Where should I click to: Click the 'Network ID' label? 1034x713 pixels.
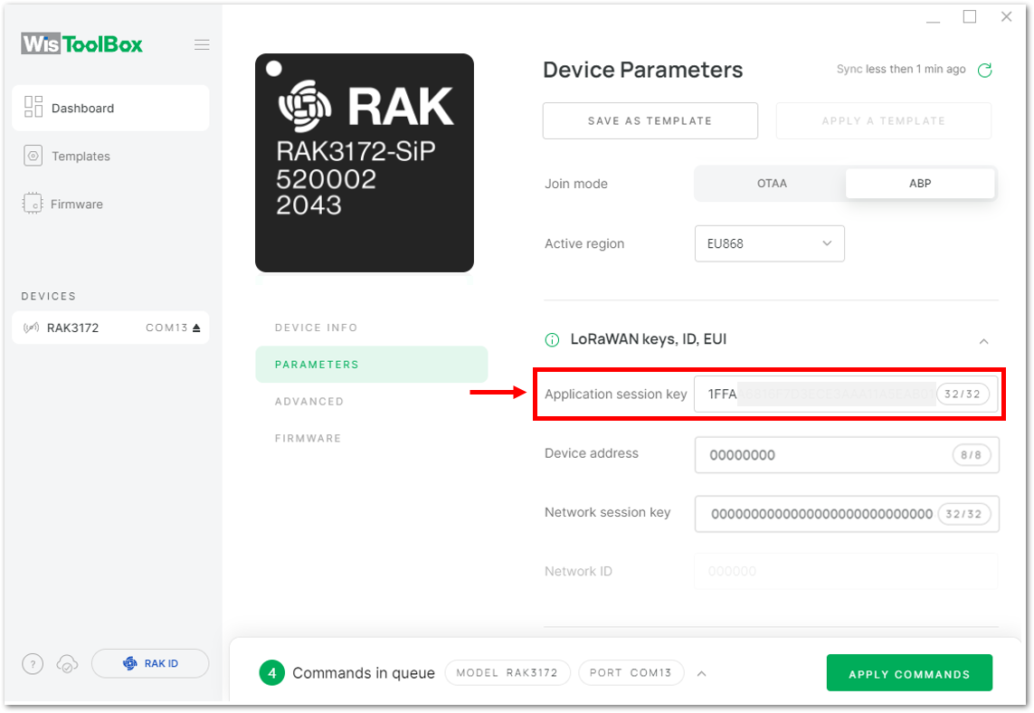click(578, 571)
